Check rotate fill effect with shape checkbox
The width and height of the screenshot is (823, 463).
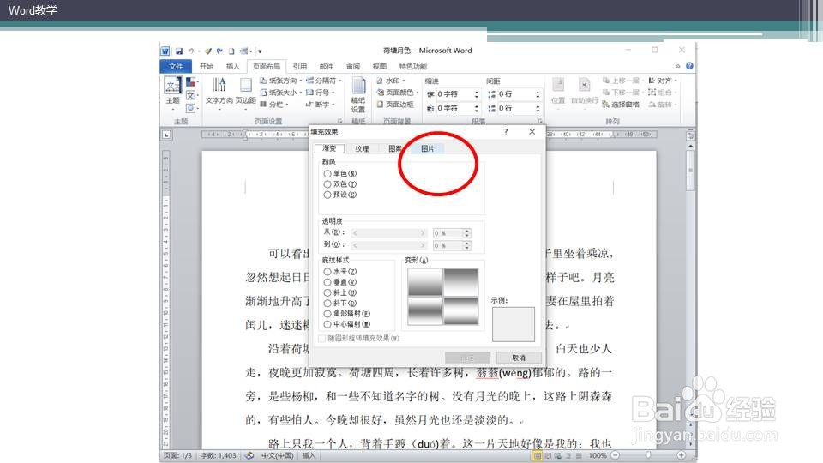[321, 338]
